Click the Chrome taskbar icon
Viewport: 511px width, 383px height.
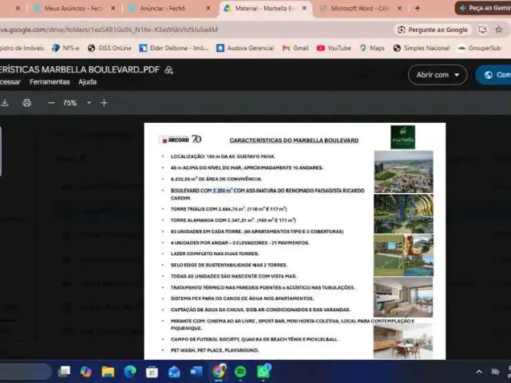click(x=218, y=372)
